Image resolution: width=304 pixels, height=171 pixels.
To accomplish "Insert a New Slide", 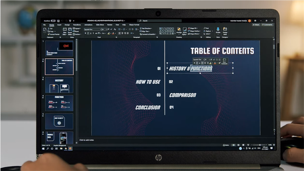I will (x=65, y=31).
